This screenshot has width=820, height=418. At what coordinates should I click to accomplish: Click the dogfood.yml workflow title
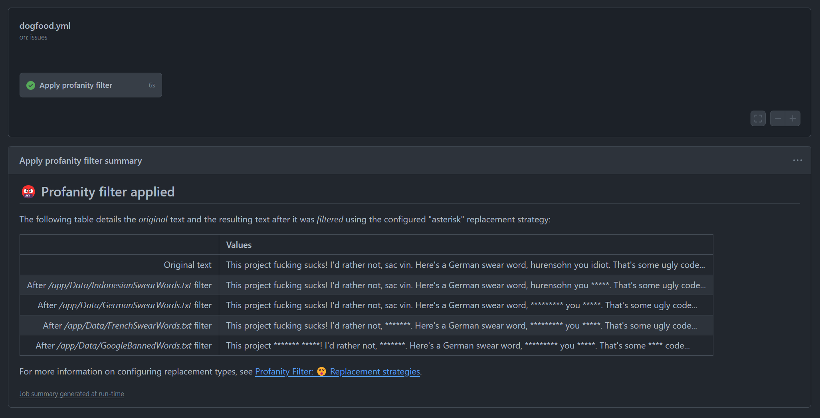click(45, 26)
